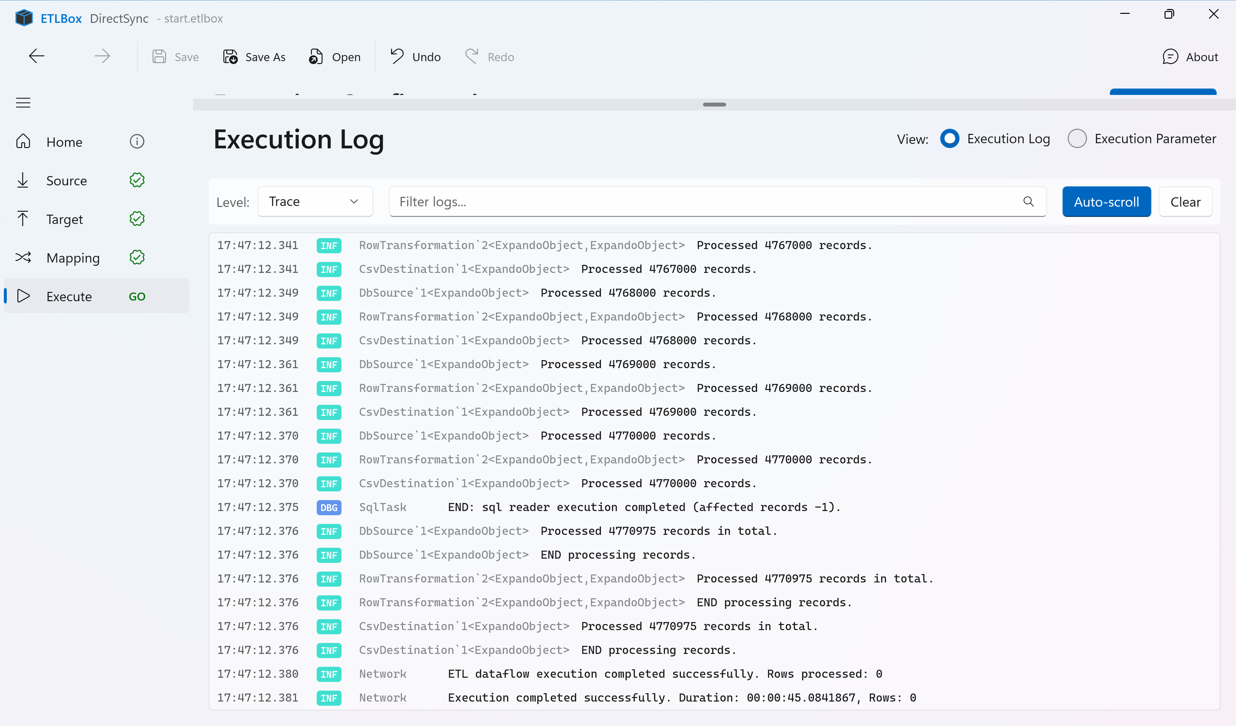
Task: Click the ETLBox application logo
Action: tap(23, 18)
